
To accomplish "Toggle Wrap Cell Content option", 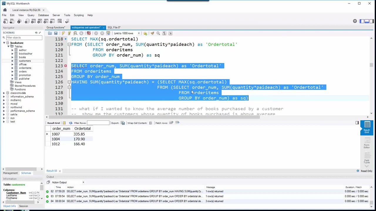I will (x=150, y=123).
